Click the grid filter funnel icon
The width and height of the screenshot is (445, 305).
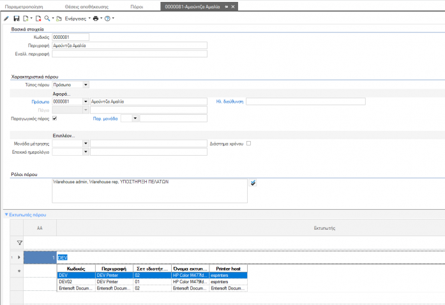(x=19, y=243)
